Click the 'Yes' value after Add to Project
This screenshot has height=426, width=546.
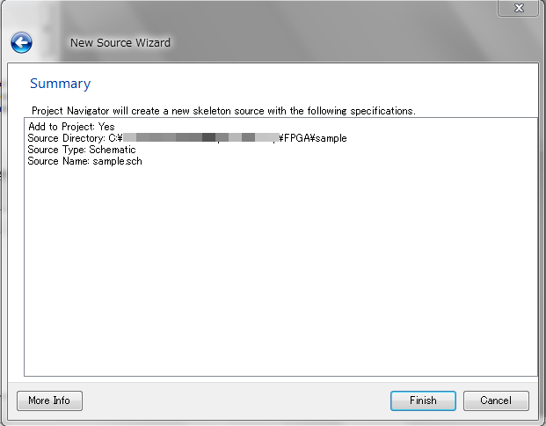pyautogui.click(x=106, y=127)
